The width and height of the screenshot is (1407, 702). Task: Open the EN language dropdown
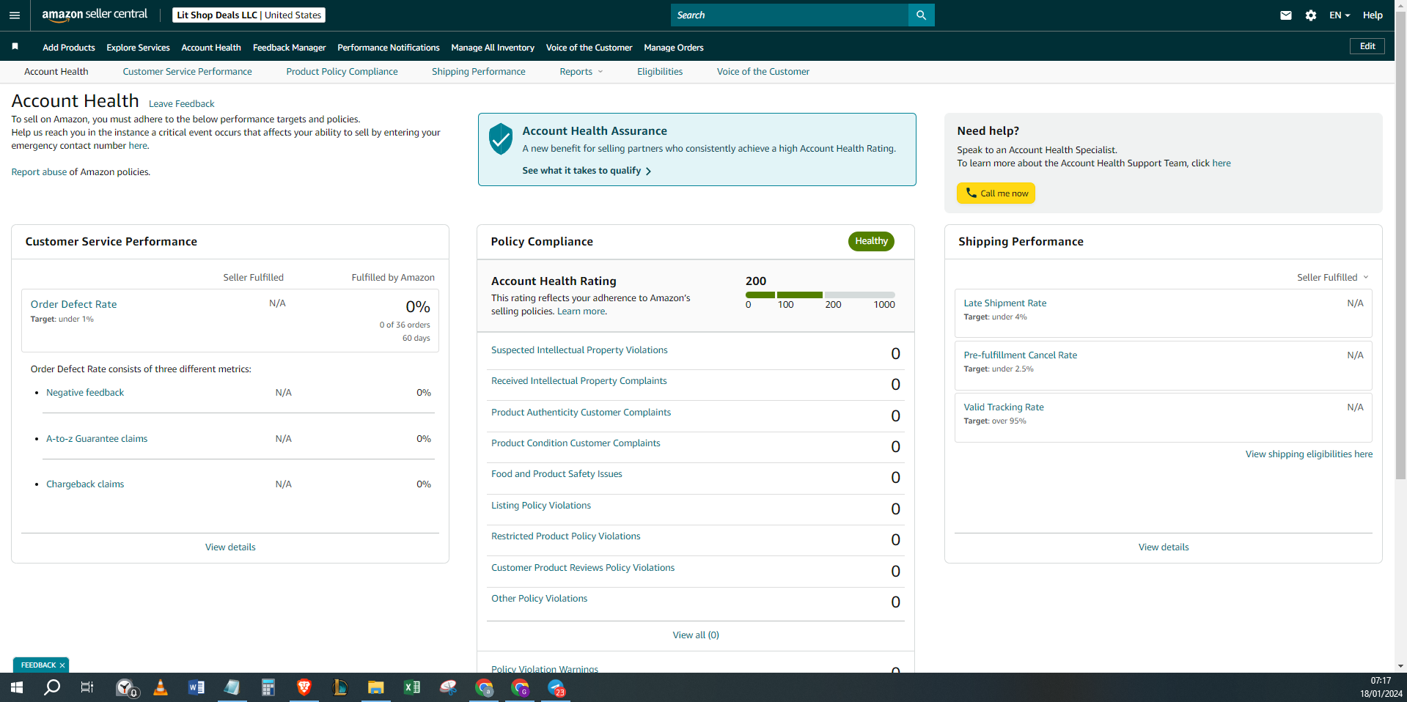point(1340,15)
